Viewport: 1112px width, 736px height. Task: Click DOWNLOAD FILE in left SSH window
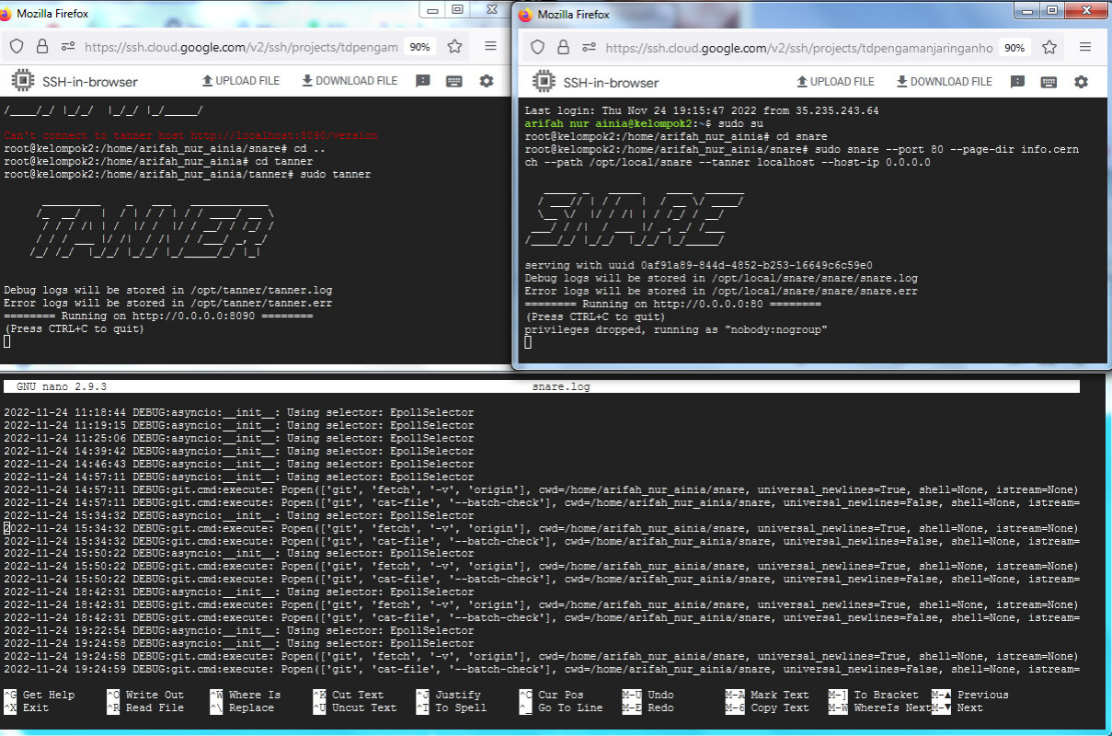pyautogui.click(x=350, y=81)
